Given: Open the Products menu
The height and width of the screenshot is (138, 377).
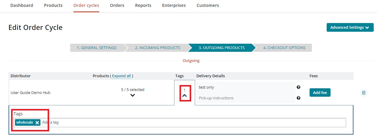Looking at the screenshot, I should [x=53, y=5].
